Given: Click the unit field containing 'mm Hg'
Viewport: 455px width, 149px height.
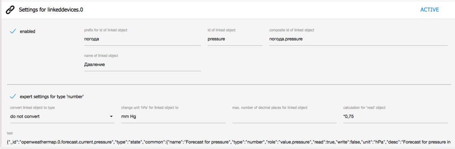Looking at the screenshot, I should 173,116.
